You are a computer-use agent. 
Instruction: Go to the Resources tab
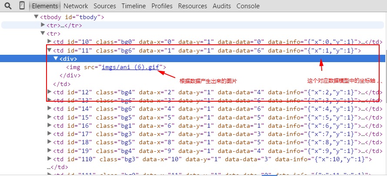[192, 6]
